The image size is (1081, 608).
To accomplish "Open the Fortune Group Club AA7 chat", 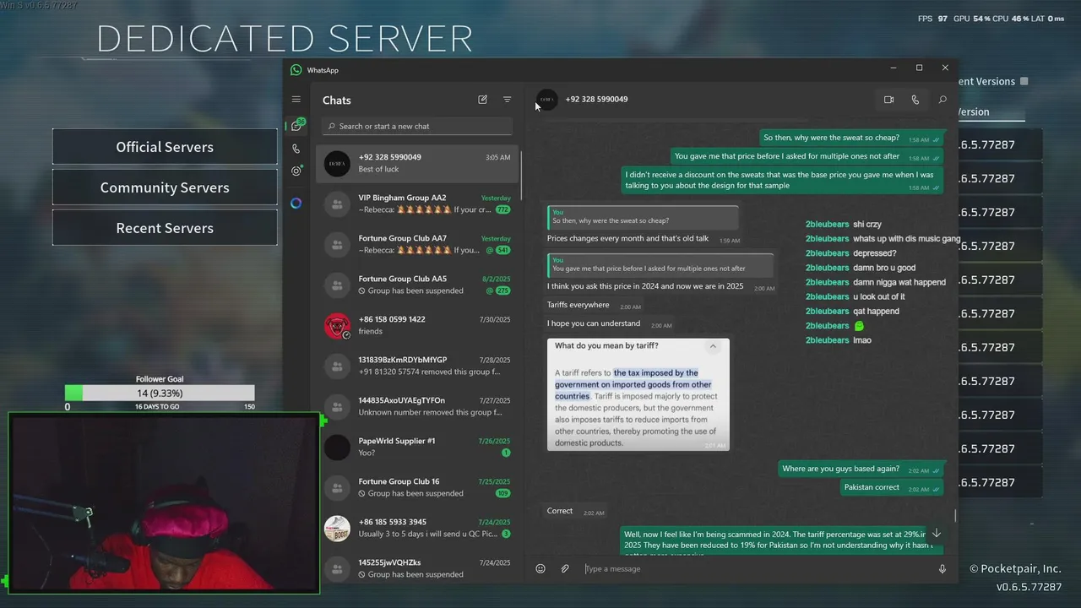I will 417,244.
